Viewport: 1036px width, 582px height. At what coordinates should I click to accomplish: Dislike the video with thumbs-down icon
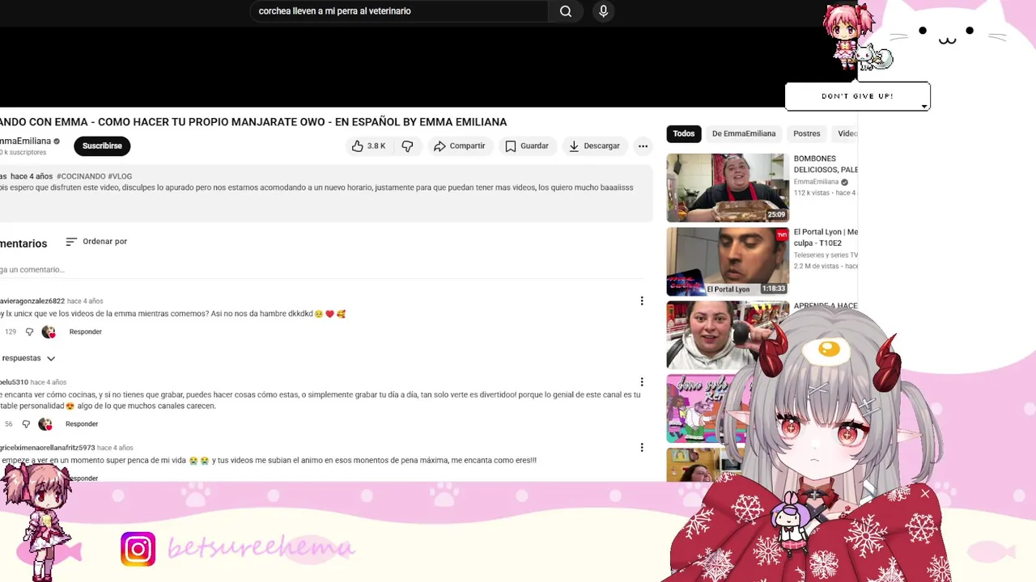pos(407,146)
